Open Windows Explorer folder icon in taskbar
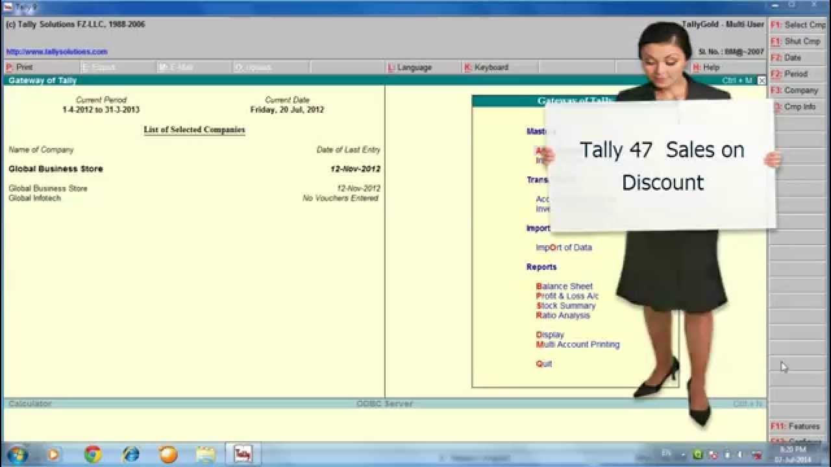 (x=206, y=454)
